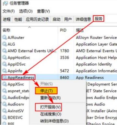
Task: Click the sort arrow above 名称 column
Action: click(29, 27)
